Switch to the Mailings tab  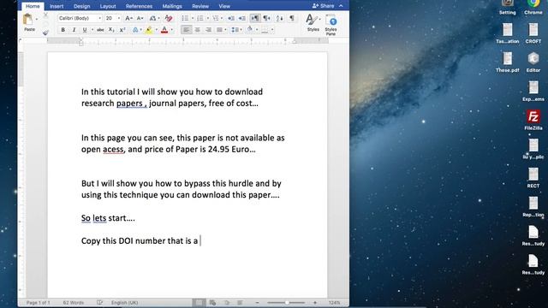(172, 6)
